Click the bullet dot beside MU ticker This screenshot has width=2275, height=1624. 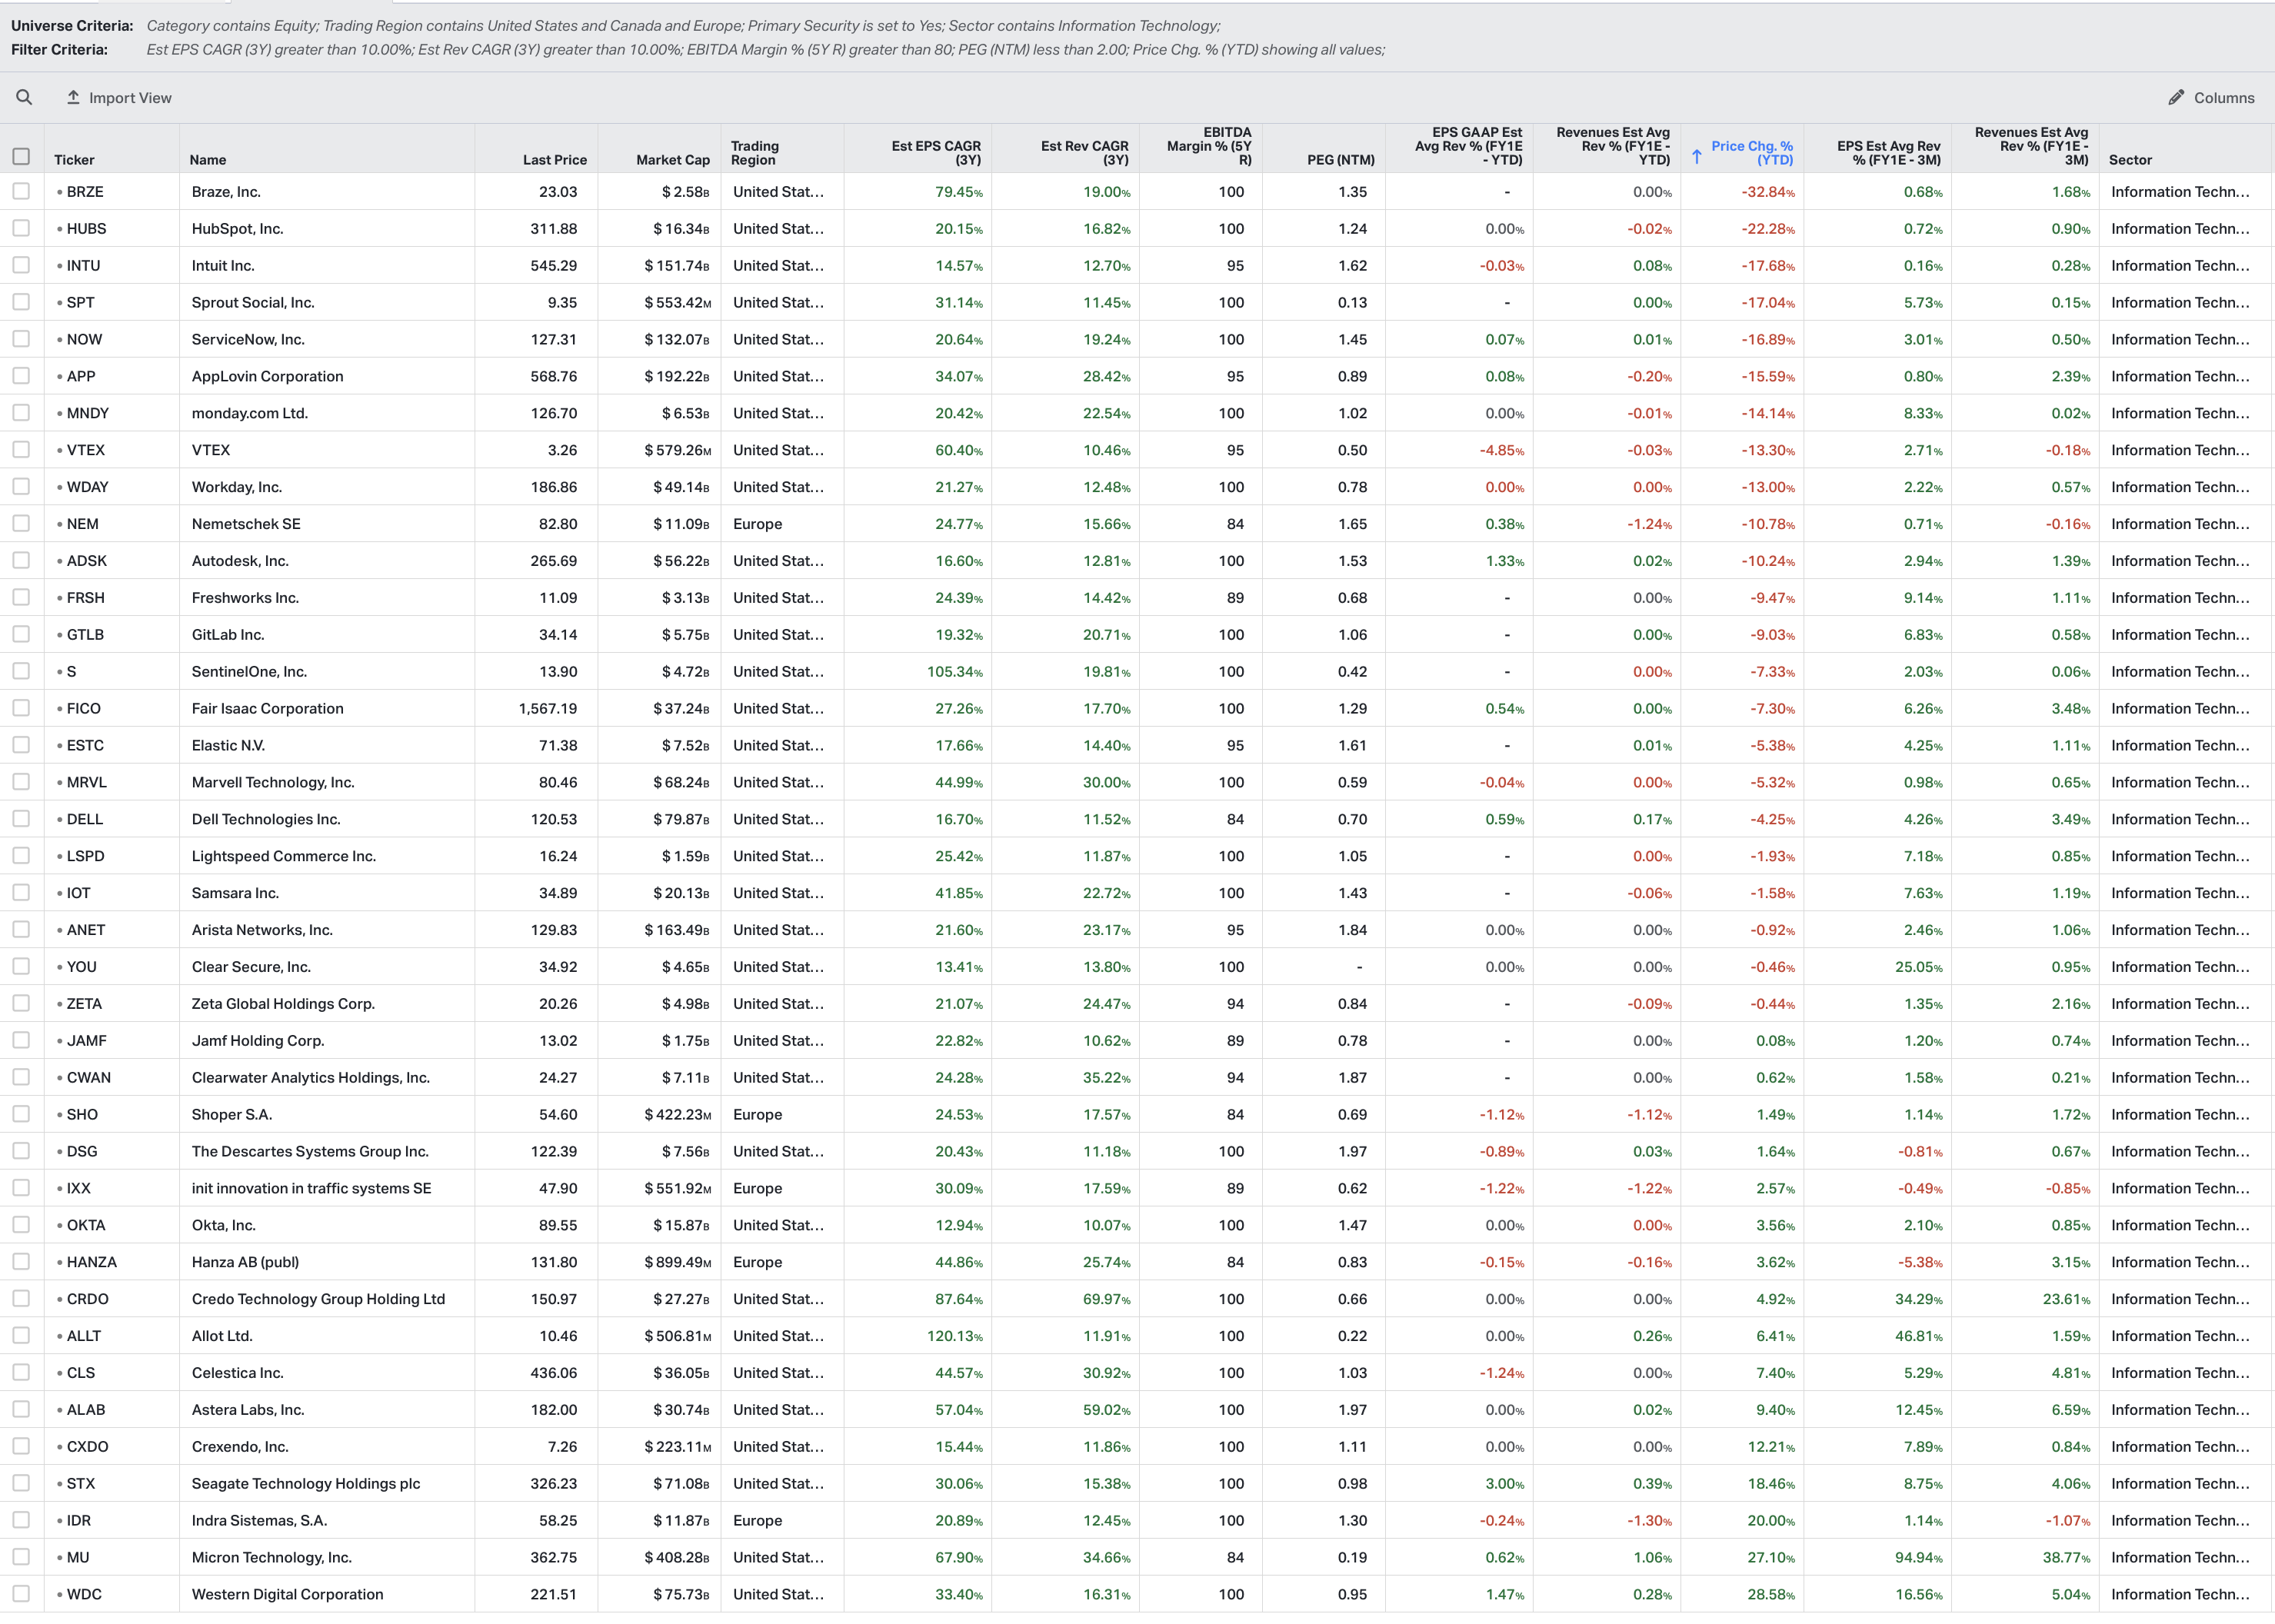(60, 1557)
